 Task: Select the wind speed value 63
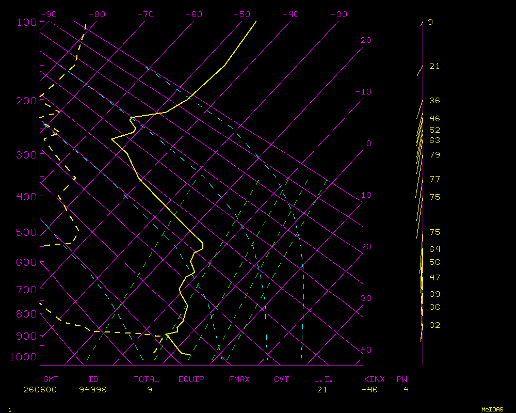[x=434, y=140]
